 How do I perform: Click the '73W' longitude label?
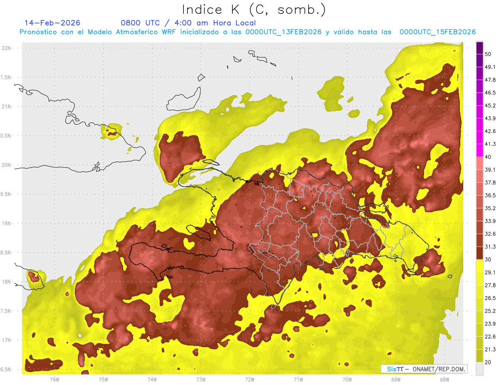pos(201,379)
